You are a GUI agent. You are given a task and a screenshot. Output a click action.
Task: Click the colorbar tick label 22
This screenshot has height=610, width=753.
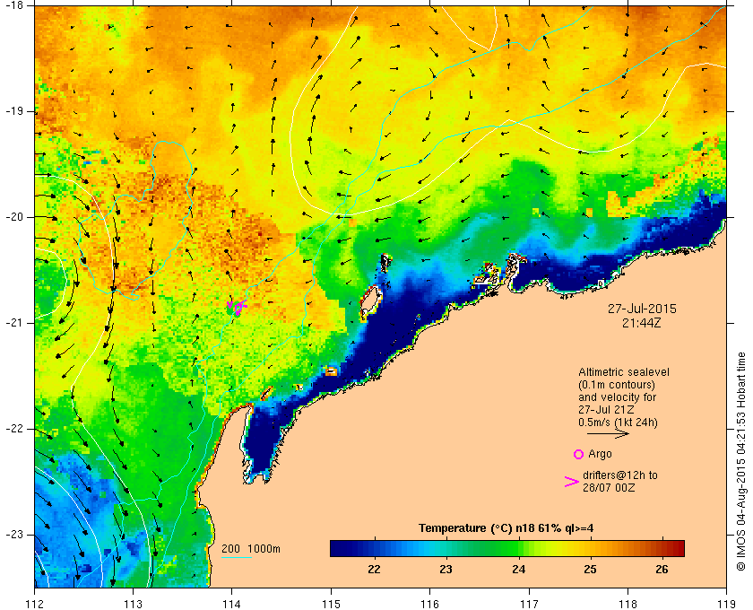[374, 569]
